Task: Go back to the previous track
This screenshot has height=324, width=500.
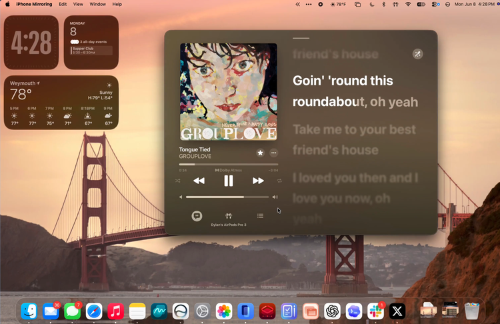Action: (x=199, y=181)
